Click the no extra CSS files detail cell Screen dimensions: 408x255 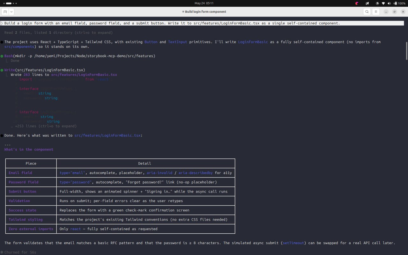pos(146,220)
